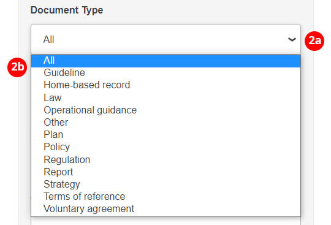
Task: Select Terms of reference option
Action: [165, 197]
